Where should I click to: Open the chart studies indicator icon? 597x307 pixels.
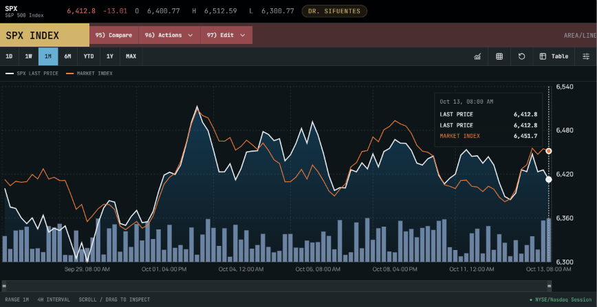point(477,56)
